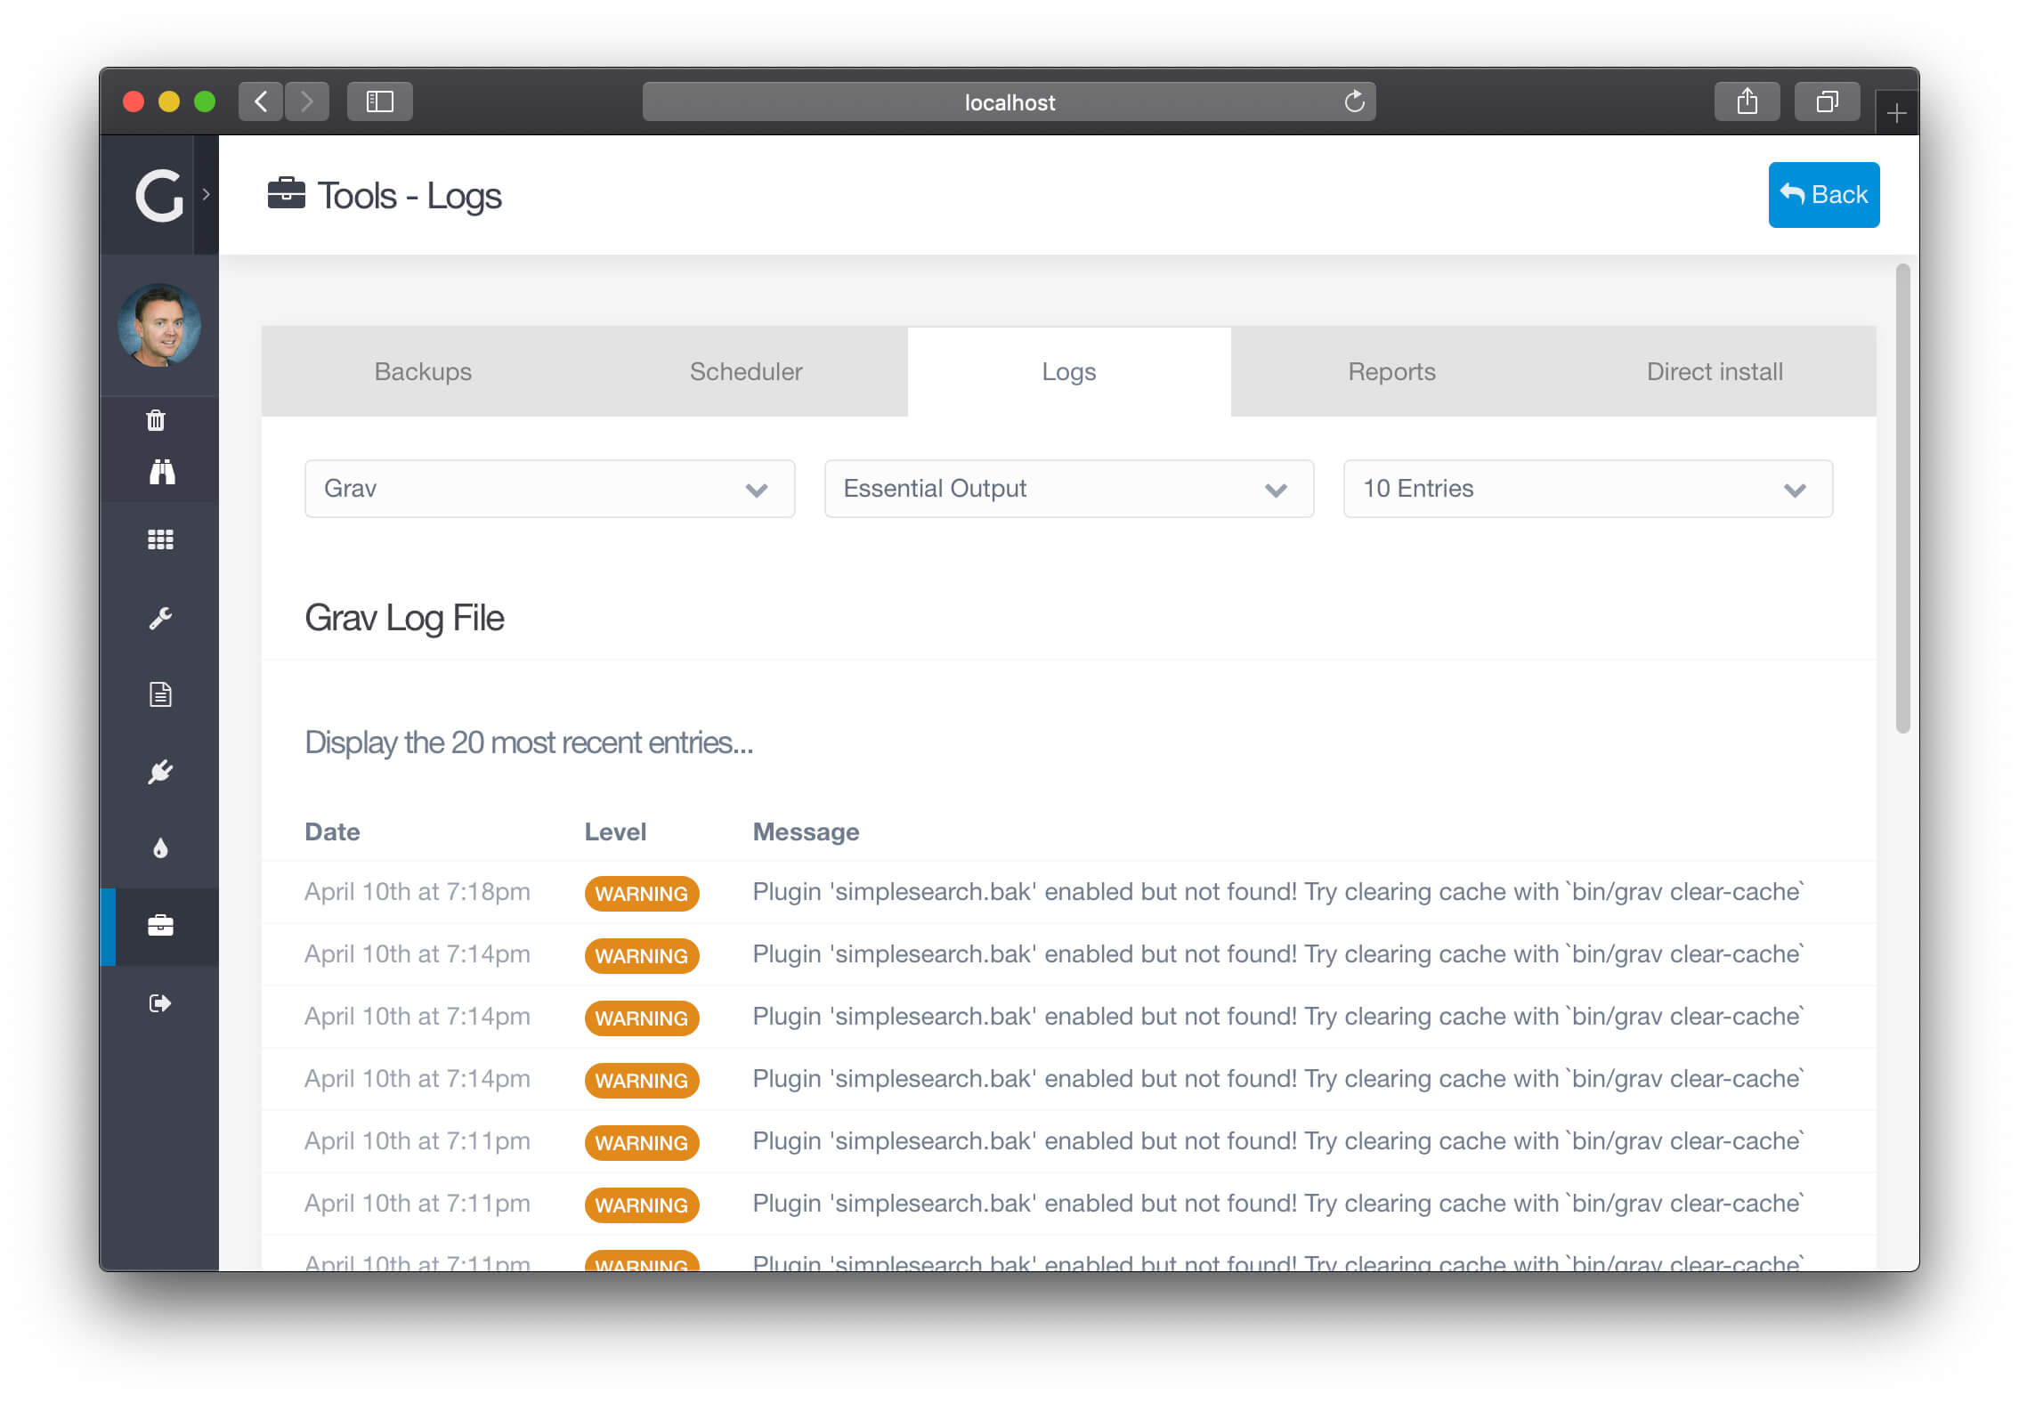This screenshot has height=1403, width=2019.
Task: Click the wrench/settings icon in sidebar
Action: [x=159, y=615]
